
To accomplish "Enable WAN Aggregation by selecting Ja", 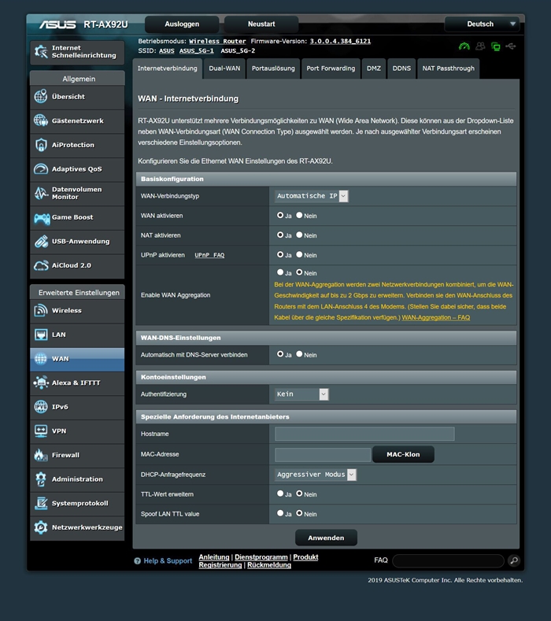I will coord(280,272).
